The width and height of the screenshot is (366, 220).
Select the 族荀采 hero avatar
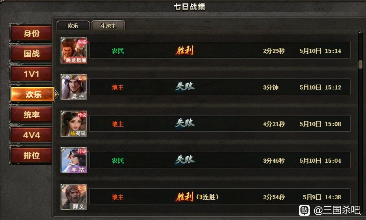[x=74, y=124]
